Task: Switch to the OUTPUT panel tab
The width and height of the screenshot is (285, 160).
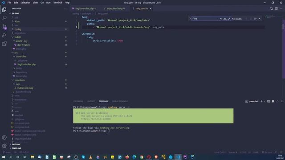Action: (91, 101)
